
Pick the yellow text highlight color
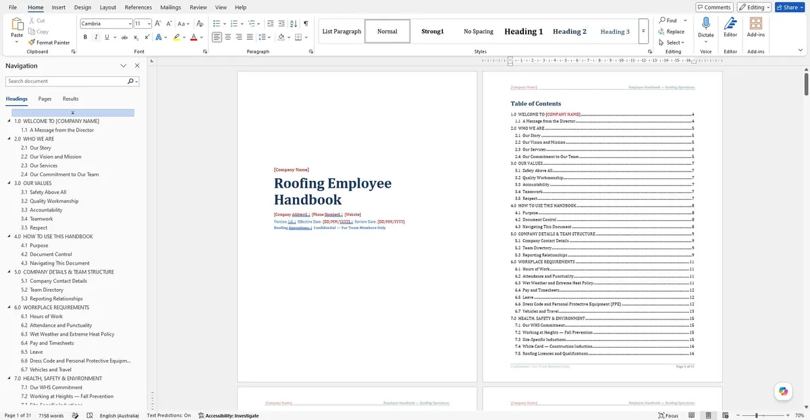176,37
